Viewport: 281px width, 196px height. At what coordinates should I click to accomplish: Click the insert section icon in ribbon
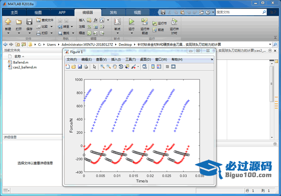point(89,20)
